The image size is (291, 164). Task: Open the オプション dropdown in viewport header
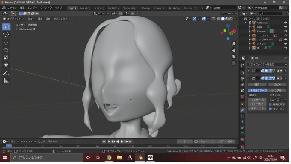pyautogui.click(x=229, y=14)
